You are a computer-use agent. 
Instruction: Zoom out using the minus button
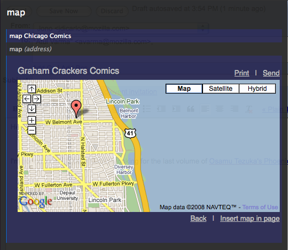point(31,131)
